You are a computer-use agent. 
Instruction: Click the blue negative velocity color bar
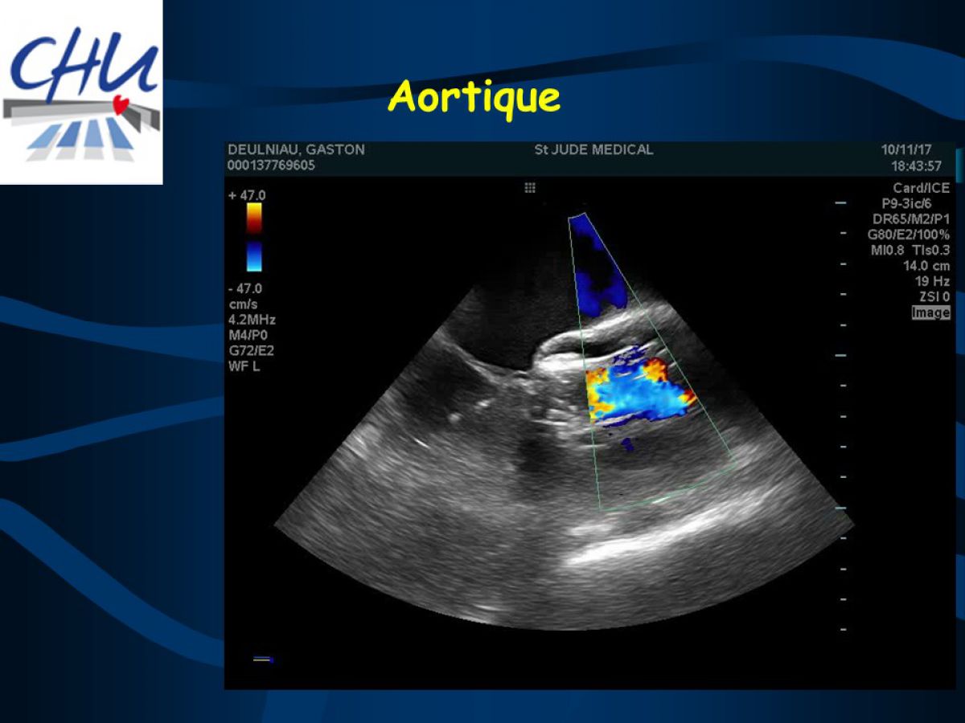coord(253,257)
